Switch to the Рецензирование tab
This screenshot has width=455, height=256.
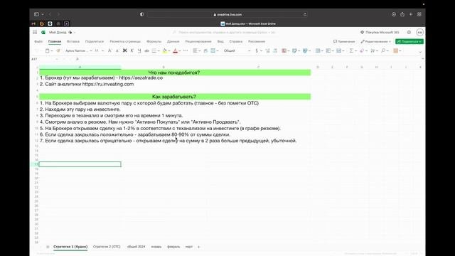198,41
